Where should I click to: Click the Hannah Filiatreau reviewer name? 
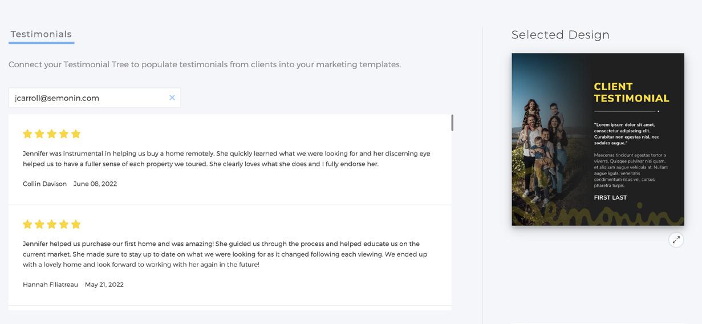(50, 285)
